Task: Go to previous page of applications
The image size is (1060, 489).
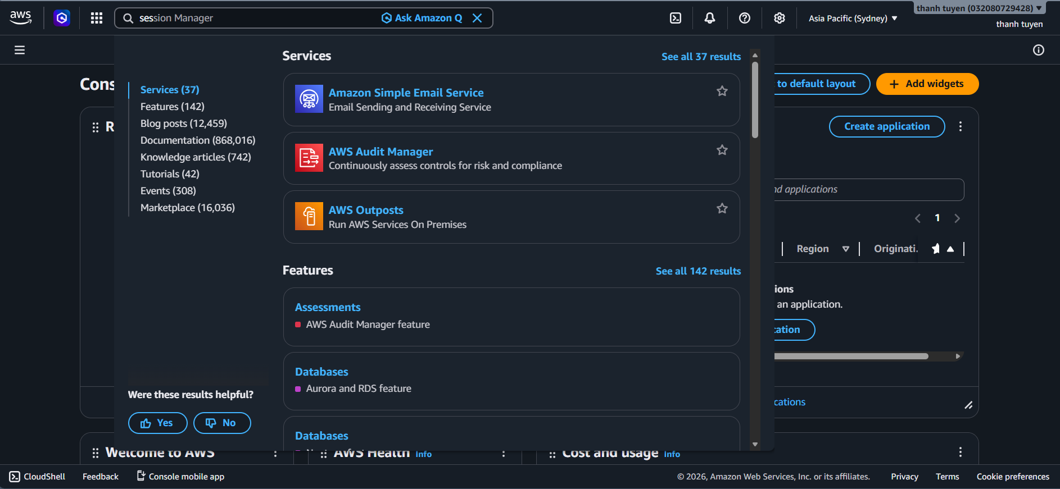Action: point(918,218)
